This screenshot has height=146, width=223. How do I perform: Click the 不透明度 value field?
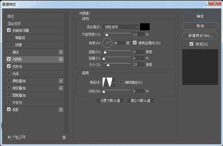(x=139, y=34)
